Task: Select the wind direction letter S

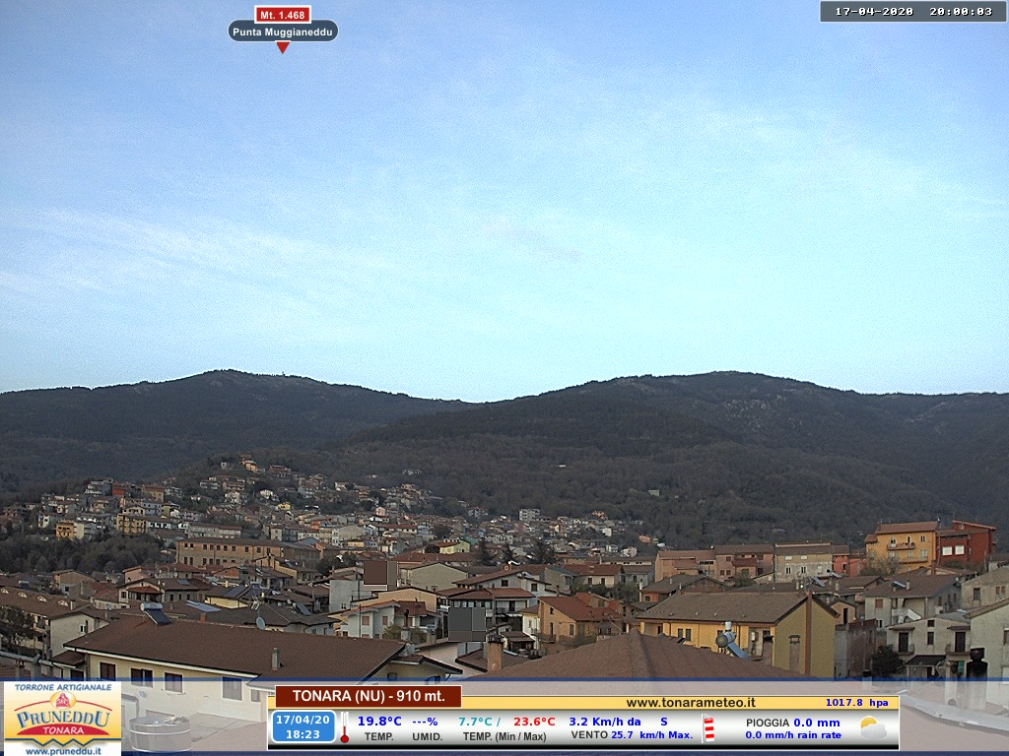Action: click(664, 722)
